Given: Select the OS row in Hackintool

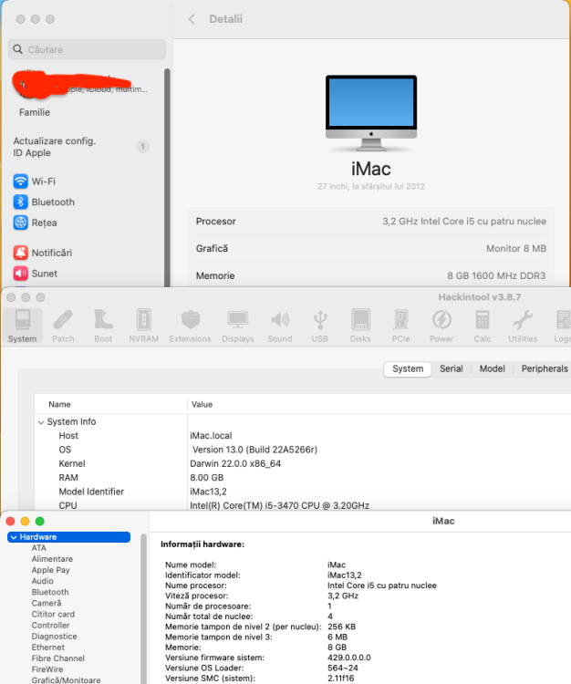Looking at the screenshot, I should [x=302, y=450].
